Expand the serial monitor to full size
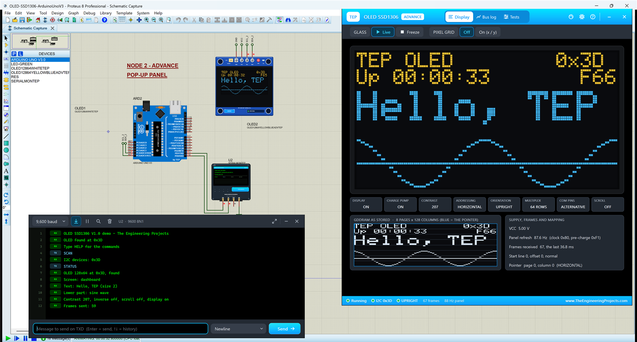The height and width of the screenshot is (342, 637). (274, 221)
